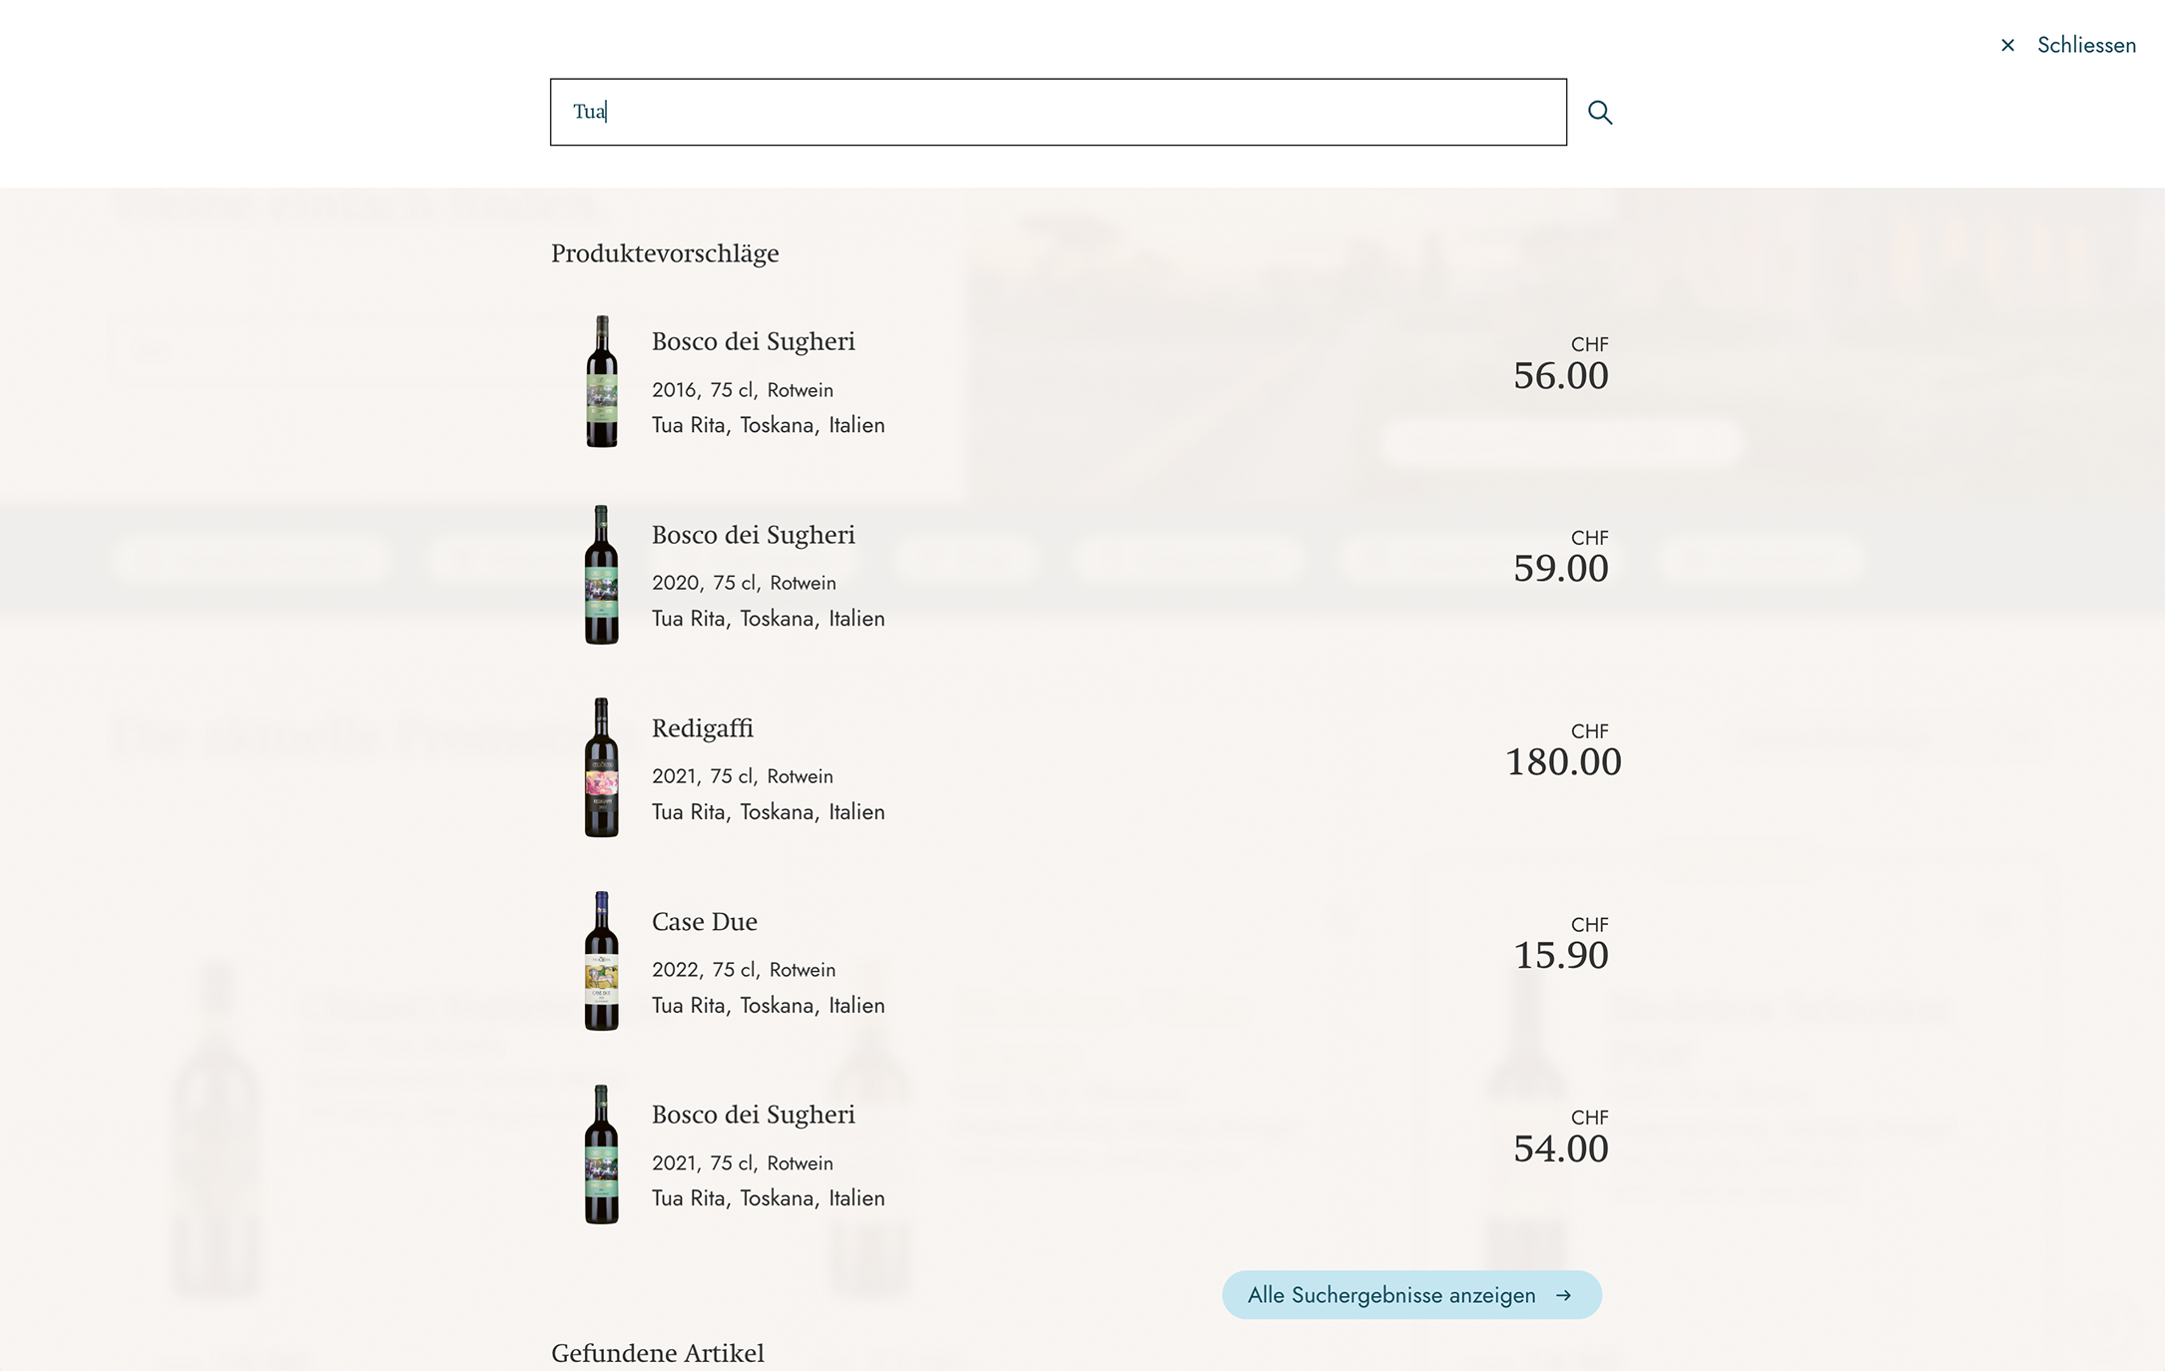
Task: Open the Redigaffi bottle thumbnail
Action: click(x=602, y=767)
